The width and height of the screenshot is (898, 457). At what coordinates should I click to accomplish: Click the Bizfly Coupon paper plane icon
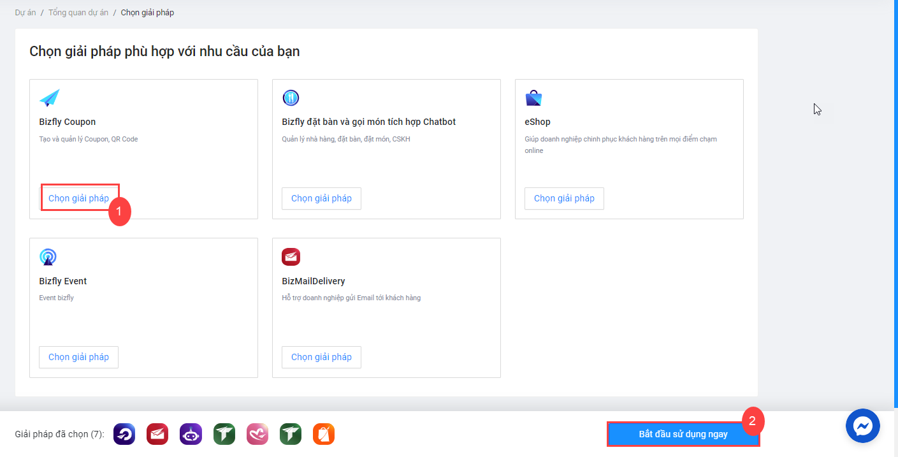(49, 98)
